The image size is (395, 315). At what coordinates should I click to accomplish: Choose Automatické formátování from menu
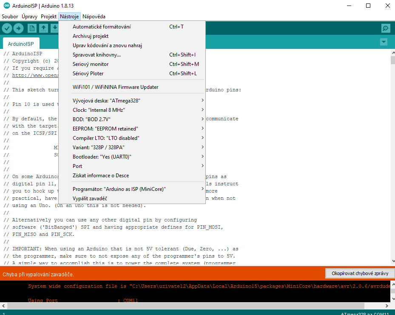click(102, 27)
